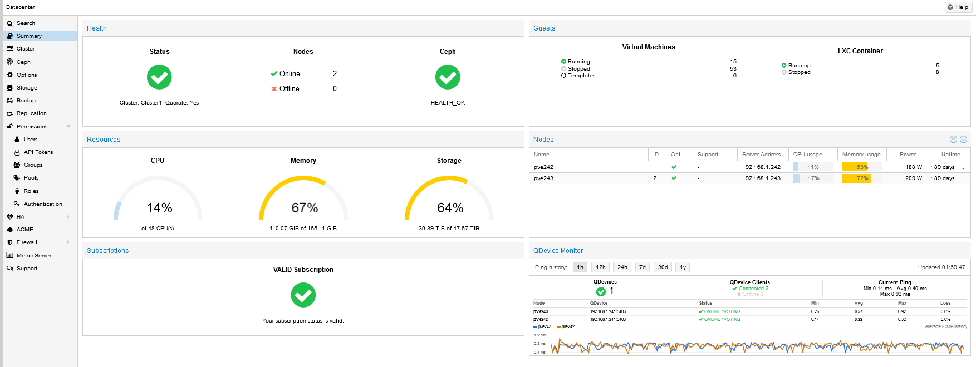The width and height of the screenshot is (976, 367).
Task: Click the heartbeat icon beside HA
Action: (9, 217)
